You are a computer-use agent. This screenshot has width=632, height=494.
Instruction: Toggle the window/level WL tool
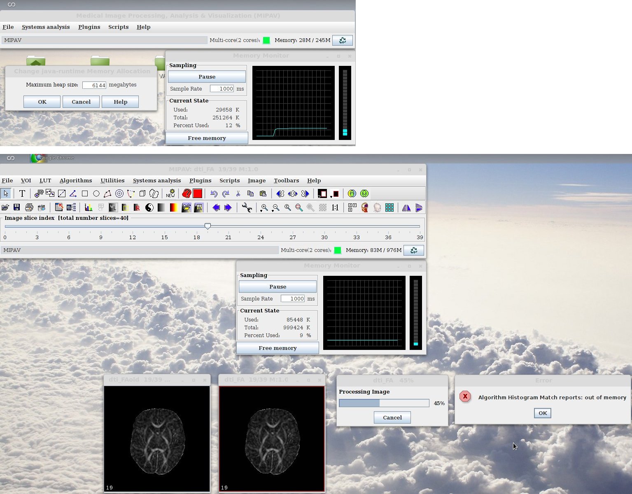pos(113,207)
